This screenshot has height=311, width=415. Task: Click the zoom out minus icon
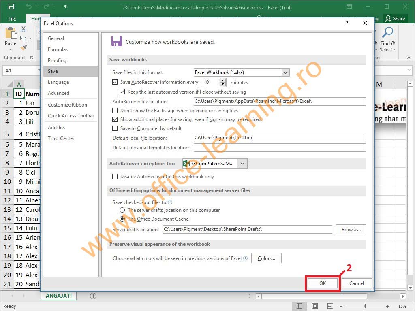(341, 306)
